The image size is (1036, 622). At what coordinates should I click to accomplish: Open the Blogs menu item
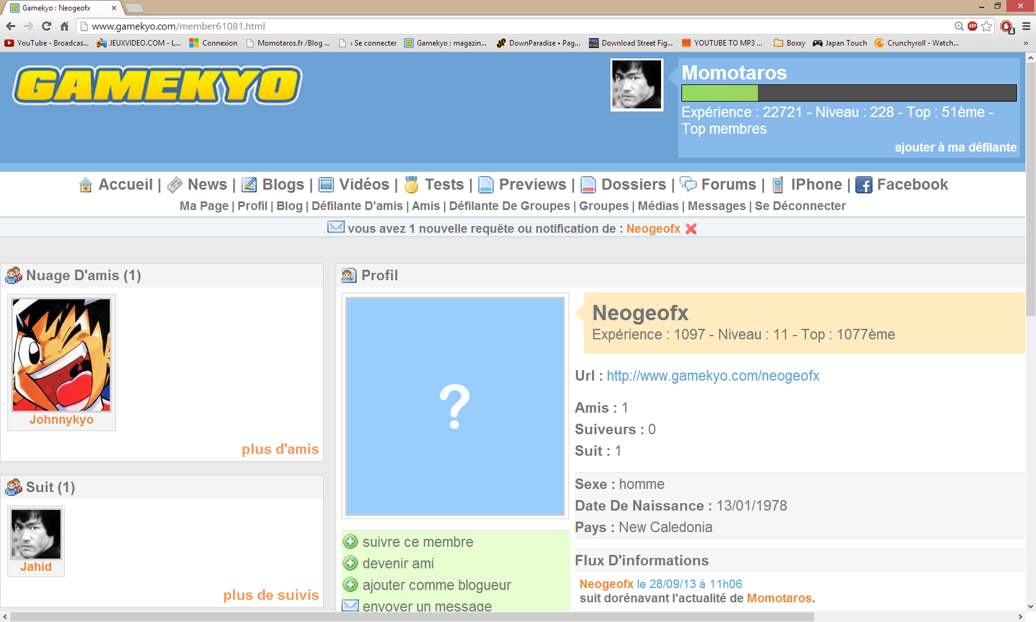283,185
